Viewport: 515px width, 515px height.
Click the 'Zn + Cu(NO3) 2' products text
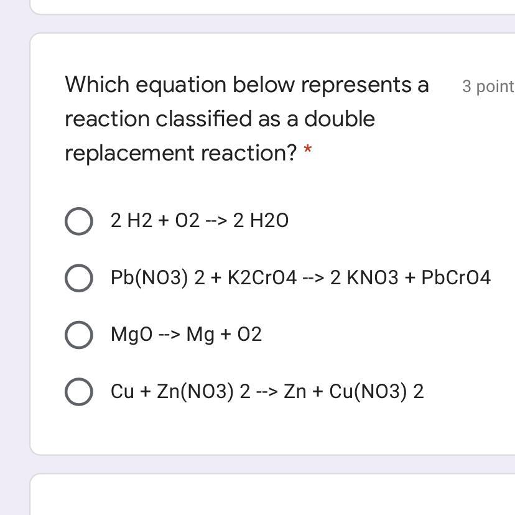pos(353,392)
